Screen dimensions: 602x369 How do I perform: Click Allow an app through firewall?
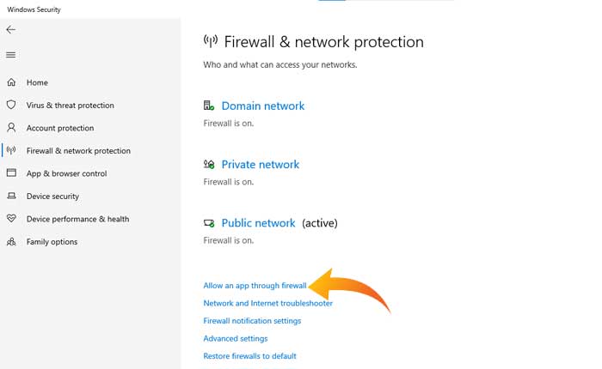click(255, 286)
